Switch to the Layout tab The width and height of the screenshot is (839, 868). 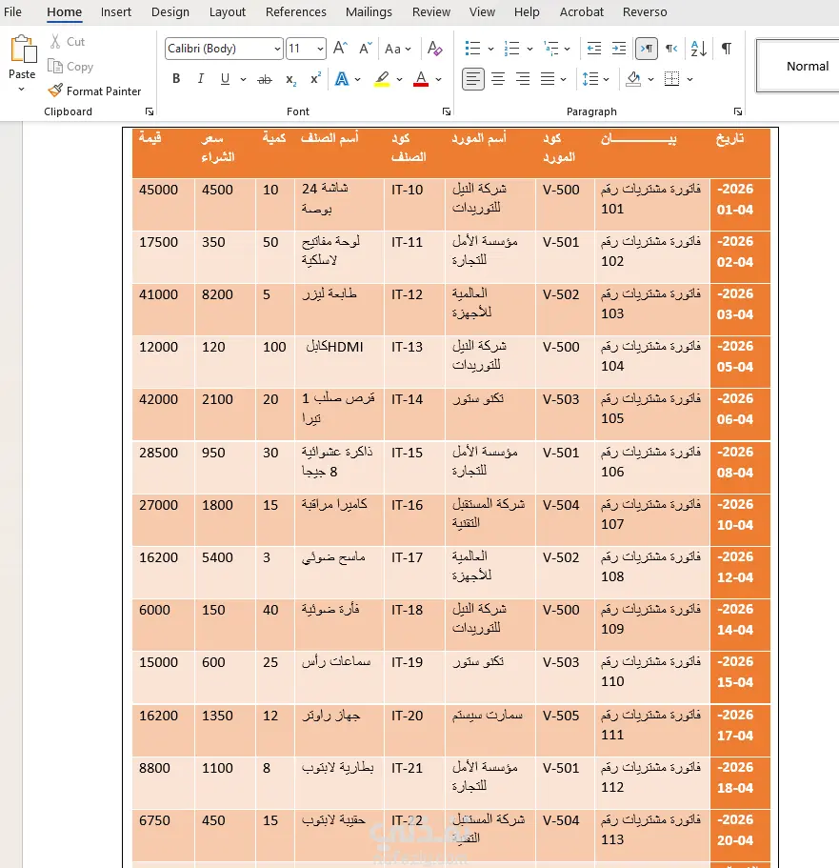click(x=227, y=11)
